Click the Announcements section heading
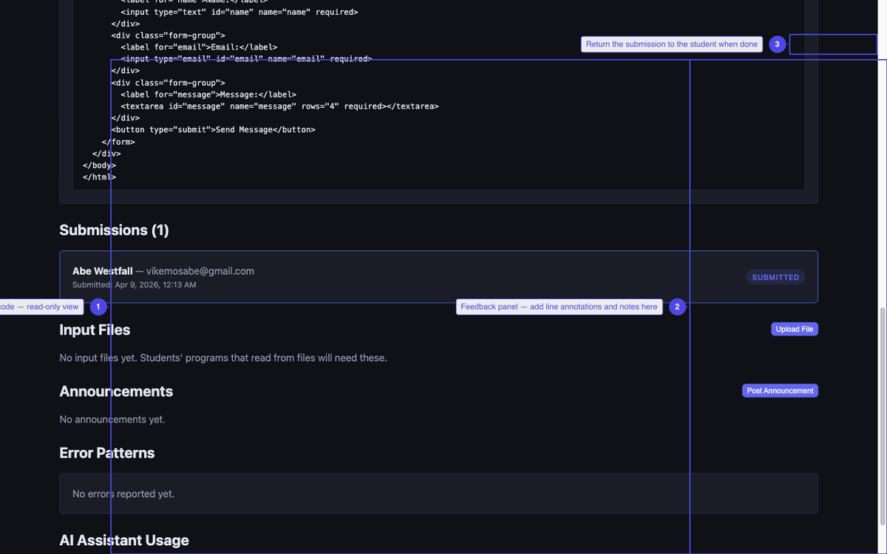 (116, 391)
